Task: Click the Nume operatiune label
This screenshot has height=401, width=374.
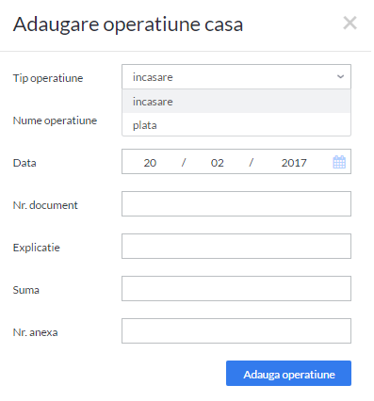Action: pyautogui.click(x=55, y=120)
